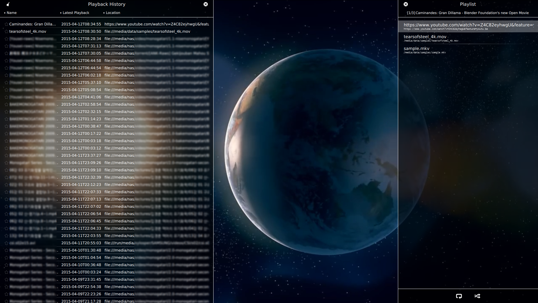Viewport: 538px width, 303px height.
Task: Star the entry played 2015-04-10T00:03:24
Action: [x=6, y=272]
